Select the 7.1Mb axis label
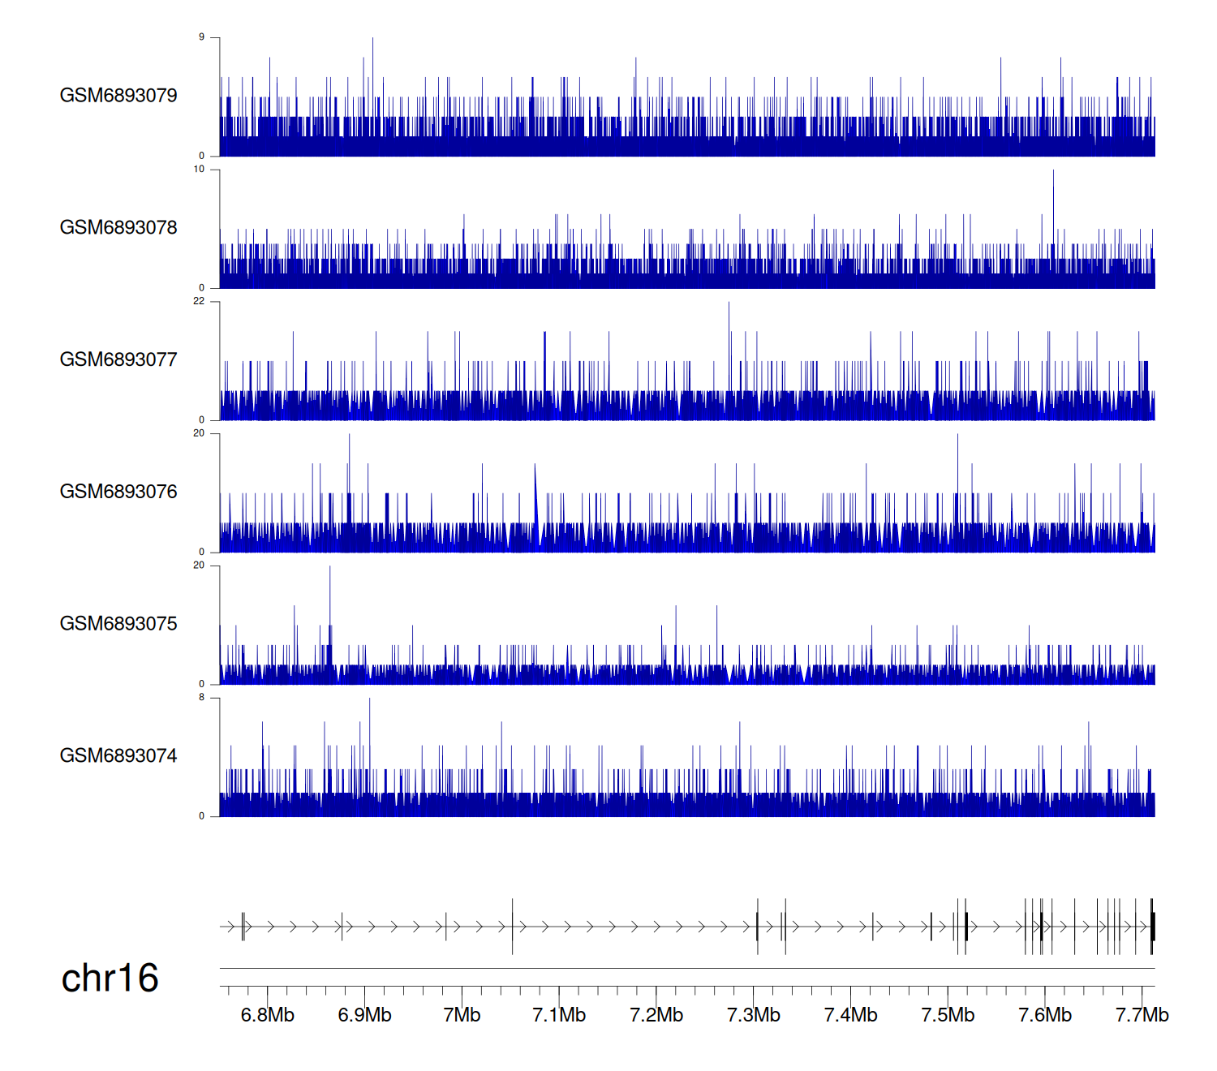This screenshot has width=1217, height=1071. [559, 1015]
